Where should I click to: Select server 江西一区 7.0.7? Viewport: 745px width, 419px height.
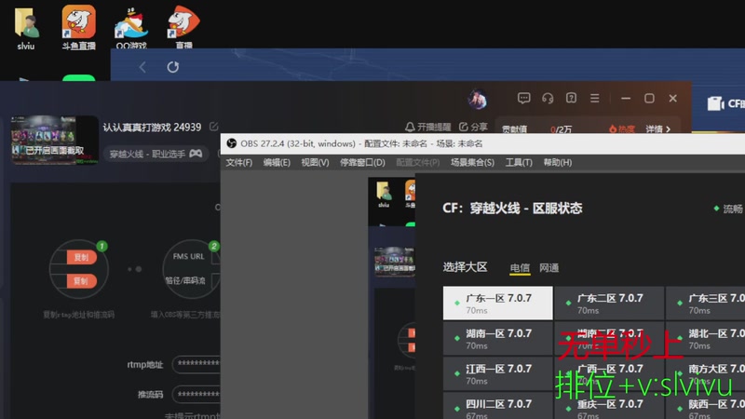[x=497, y=373]
